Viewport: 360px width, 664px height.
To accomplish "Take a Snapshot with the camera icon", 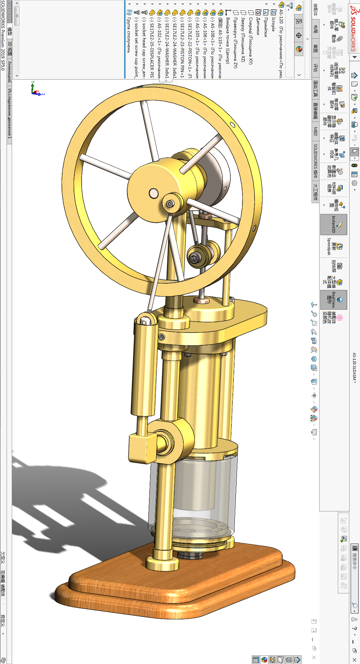I will [339, 266].
